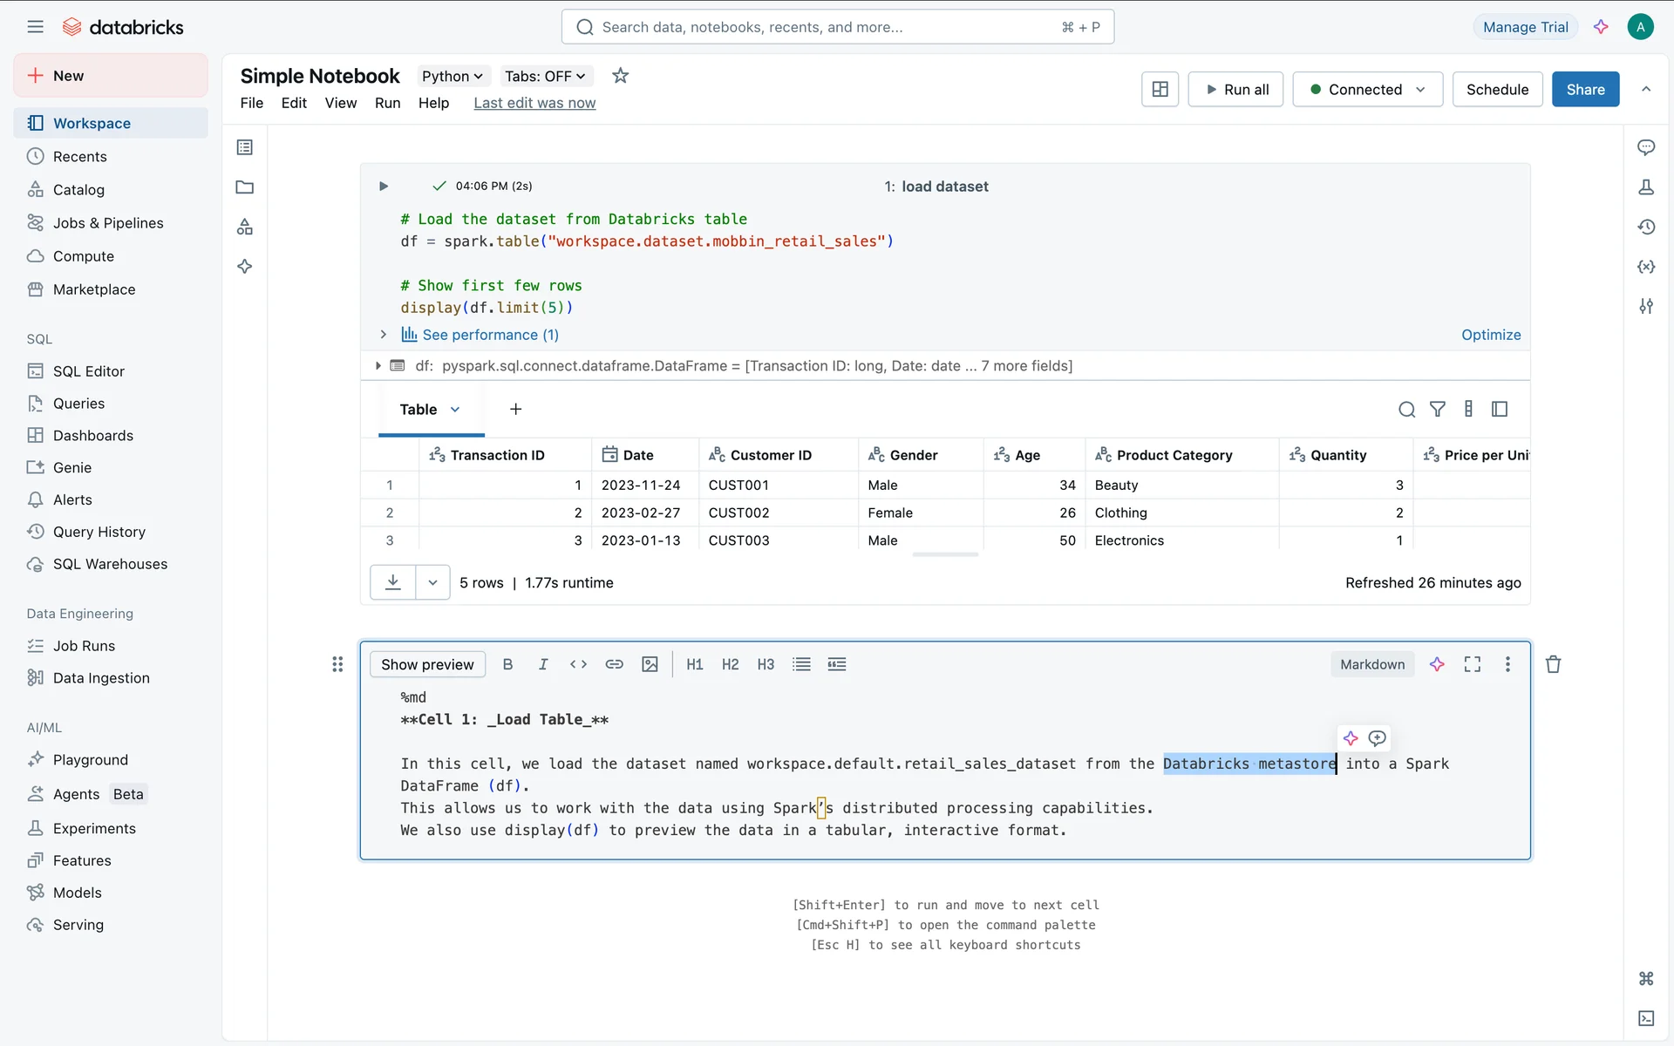
Task: Click the Bold formatting icon
Action: 507,664
